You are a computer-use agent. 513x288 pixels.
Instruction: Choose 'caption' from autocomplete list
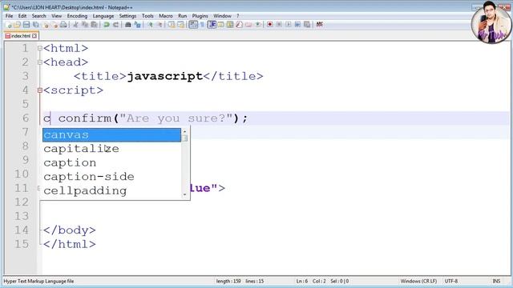[x=111, y=163]
